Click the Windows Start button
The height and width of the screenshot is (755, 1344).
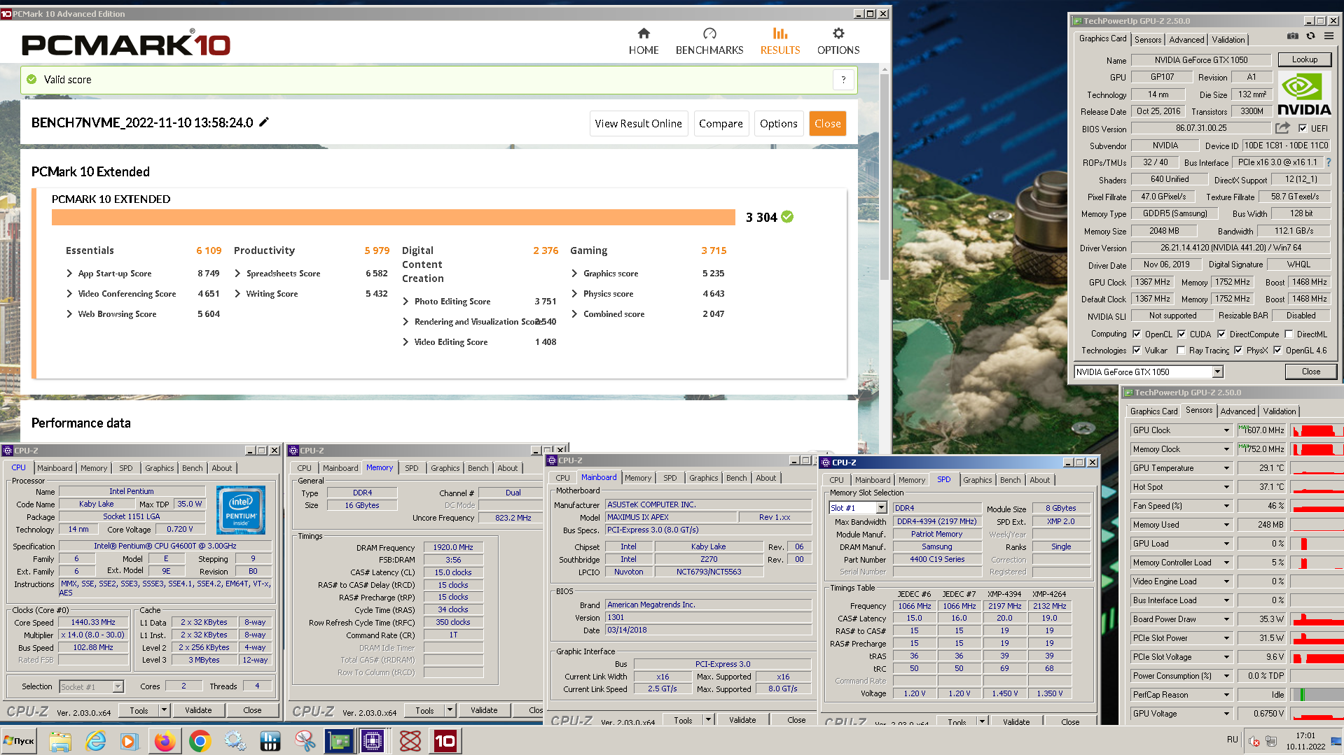(x=20, y=741)
